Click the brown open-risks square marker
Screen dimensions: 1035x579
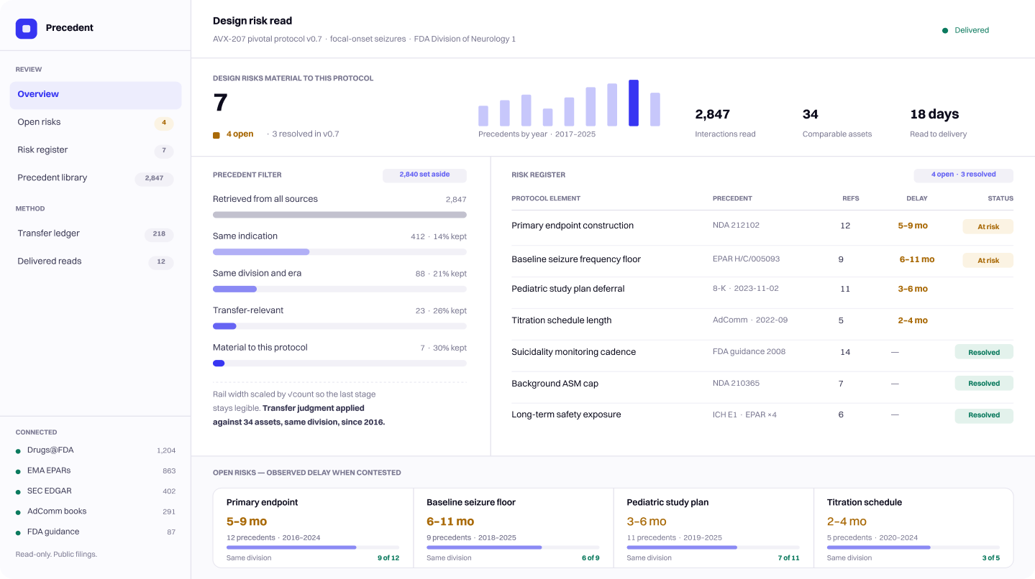(216, 134)
